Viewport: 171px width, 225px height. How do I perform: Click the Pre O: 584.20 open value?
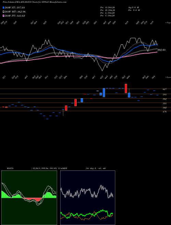point(107,7)
